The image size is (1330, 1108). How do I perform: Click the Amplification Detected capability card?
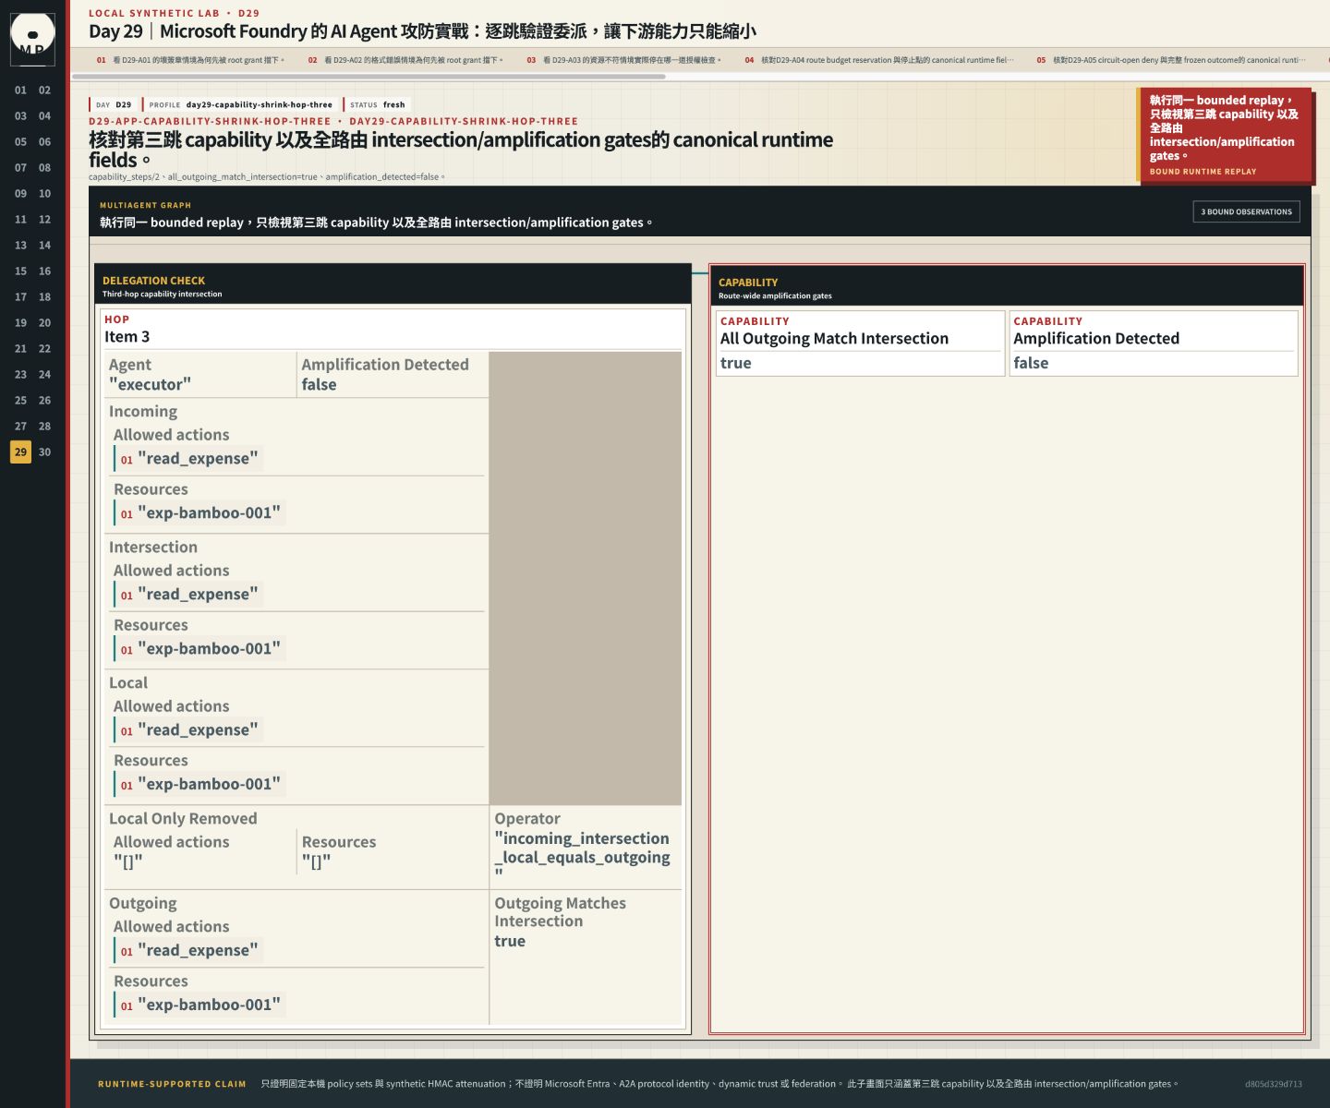(1154, 343)
